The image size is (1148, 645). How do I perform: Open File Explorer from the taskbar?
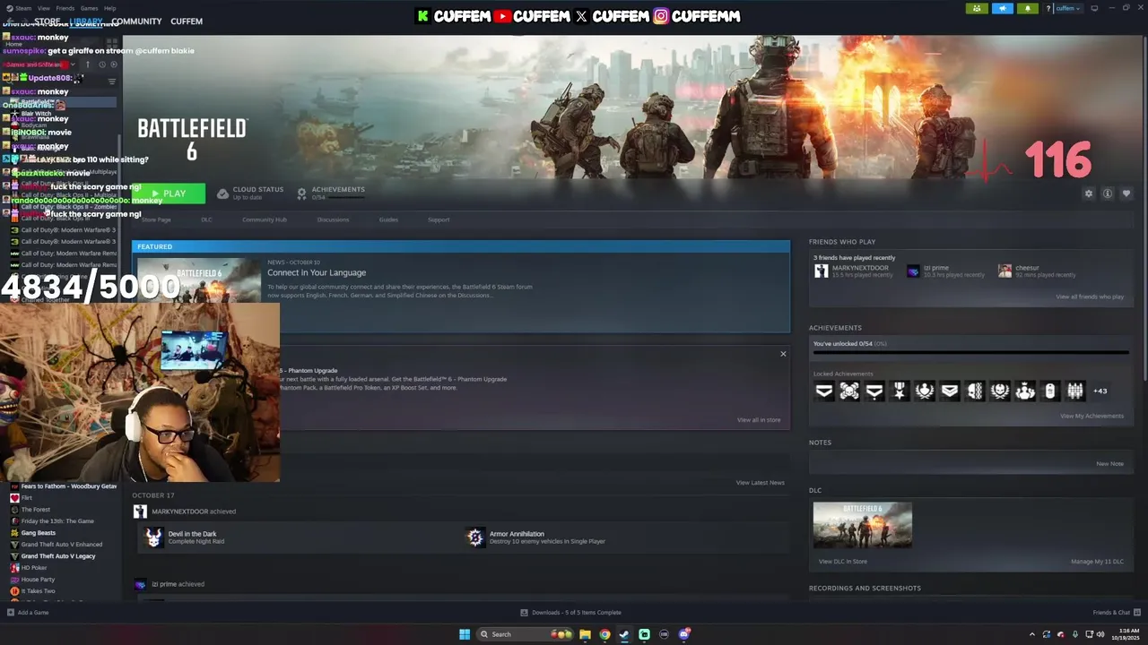pyautogui.click(x=585, y=634)
